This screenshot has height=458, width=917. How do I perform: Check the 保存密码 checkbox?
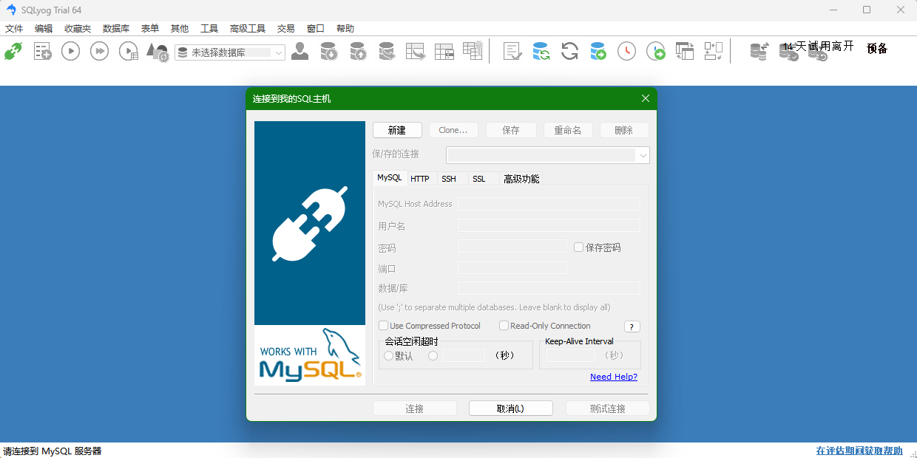click(579, 247)
